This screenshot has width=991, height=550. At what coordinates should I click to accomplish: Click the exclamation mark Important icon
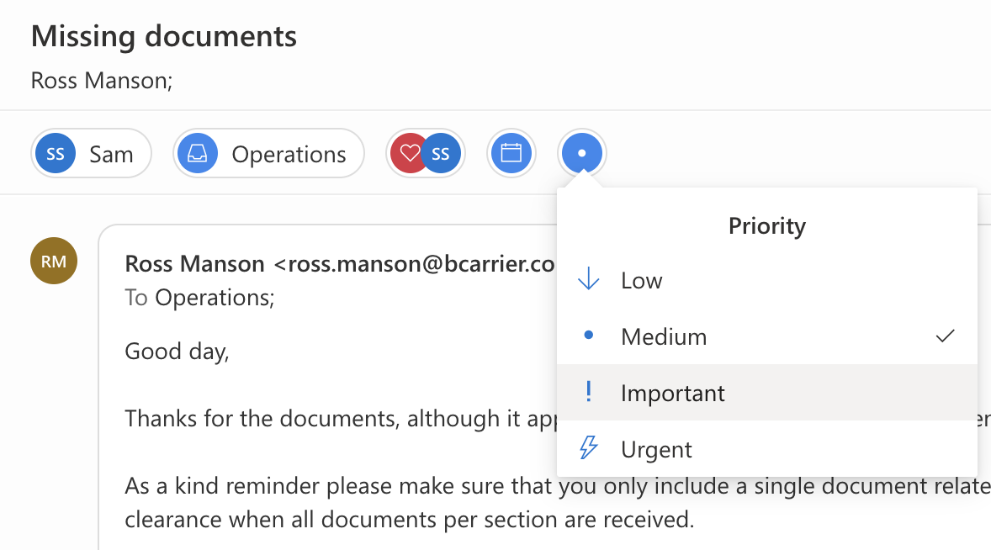[588, 392]
